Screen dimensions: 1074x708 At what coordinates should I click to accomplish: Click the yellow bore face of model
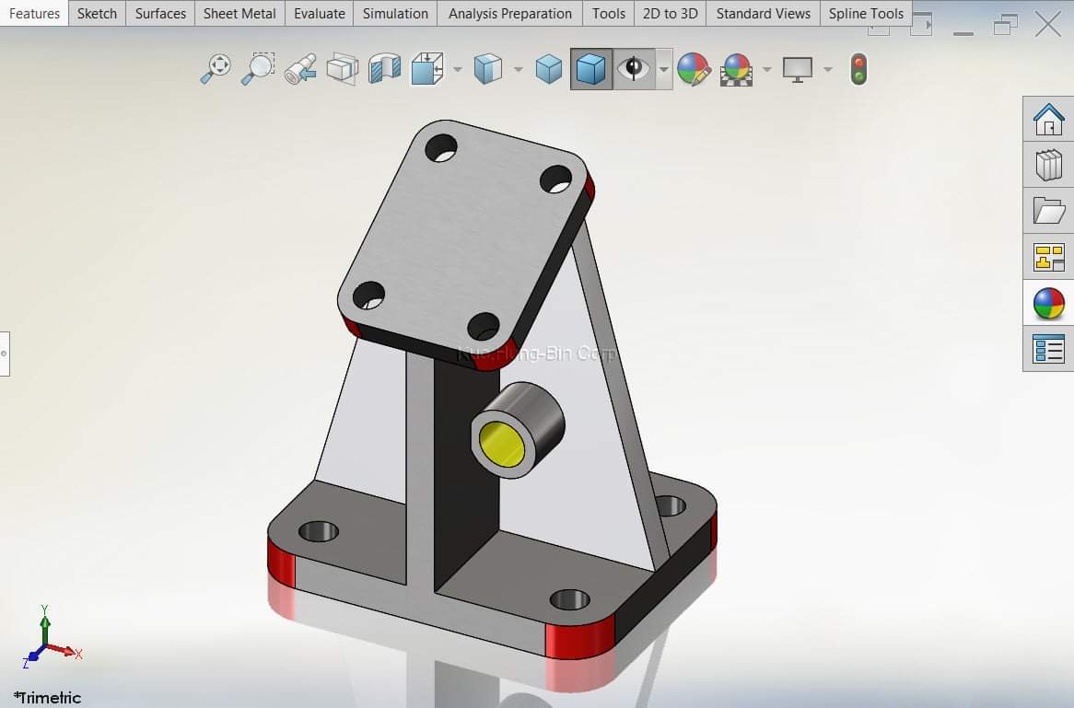[x=502, y=445]
